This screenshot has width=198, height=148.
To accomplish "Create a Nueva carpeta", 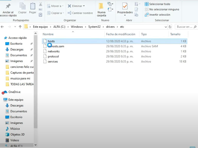I will coord(101,10).
